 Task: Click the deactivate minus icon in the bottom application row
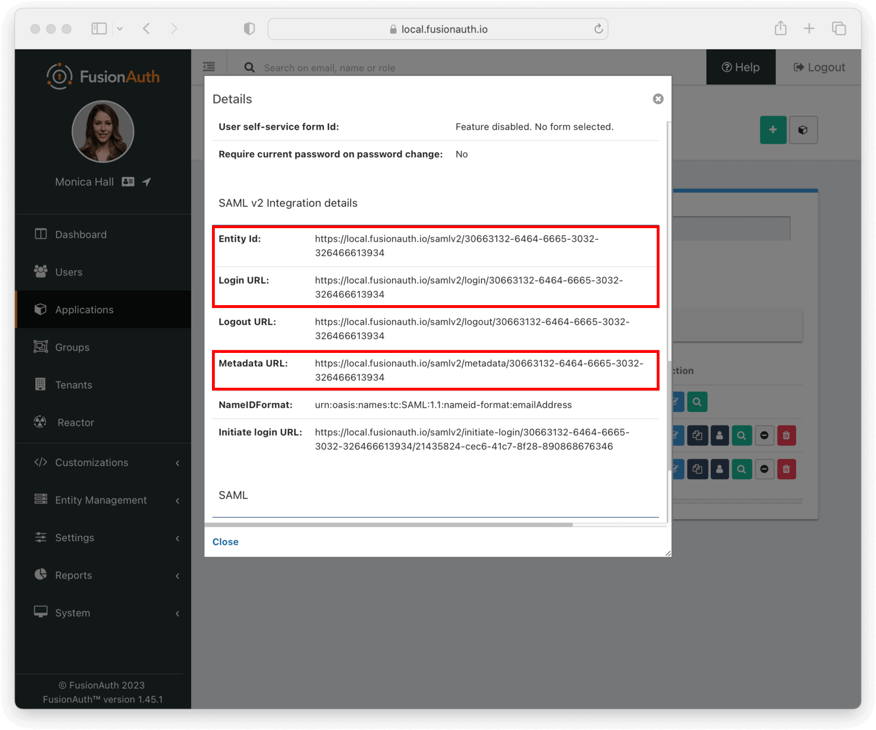pos(764,469)
